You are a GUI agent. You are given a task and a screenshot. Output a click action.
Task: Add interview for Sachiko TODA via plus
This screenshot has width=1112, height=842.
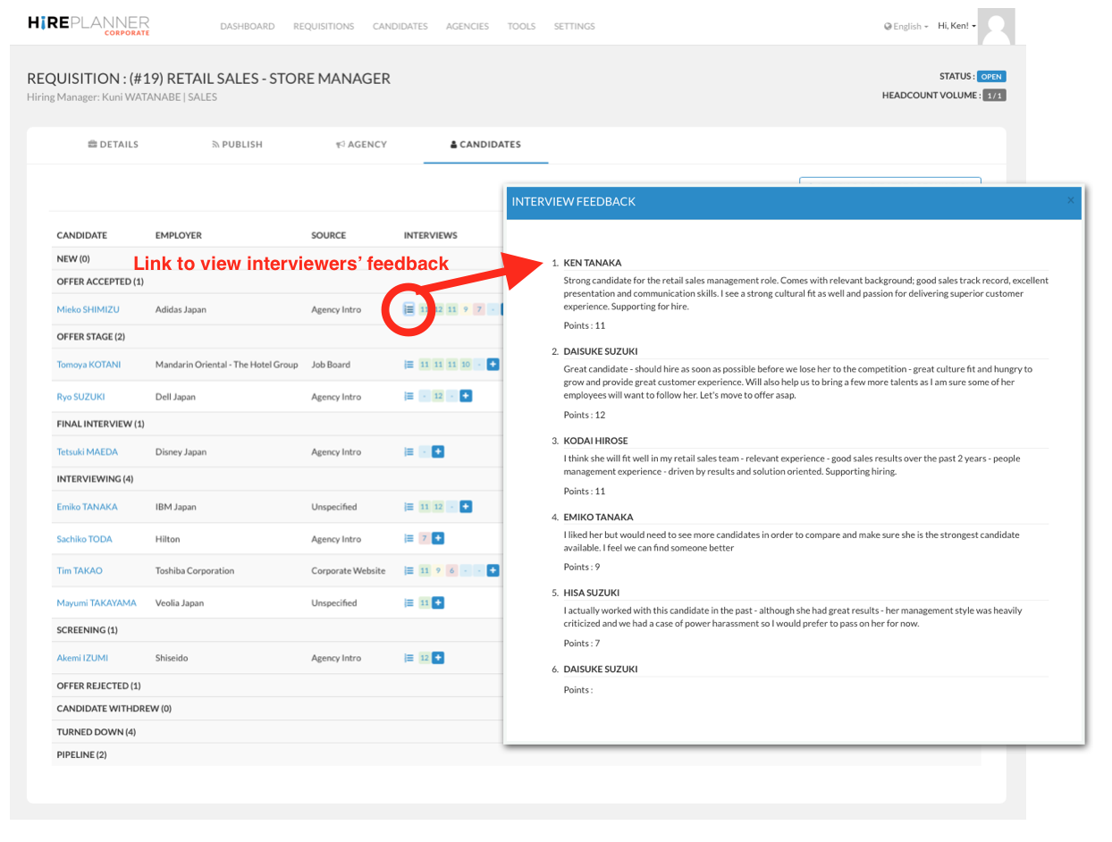tap(438, 538)
